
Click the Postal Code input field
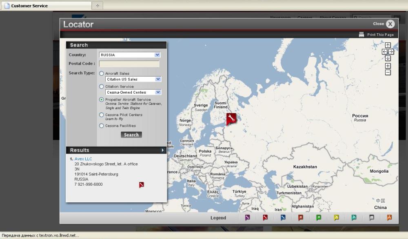click(129, 64)
